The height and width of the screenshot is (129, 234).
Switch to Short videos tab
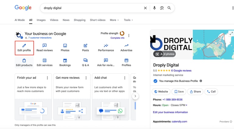coord(97,20)
